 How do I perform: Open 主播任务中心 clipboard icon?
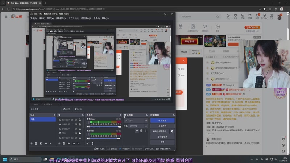(193, 26)
